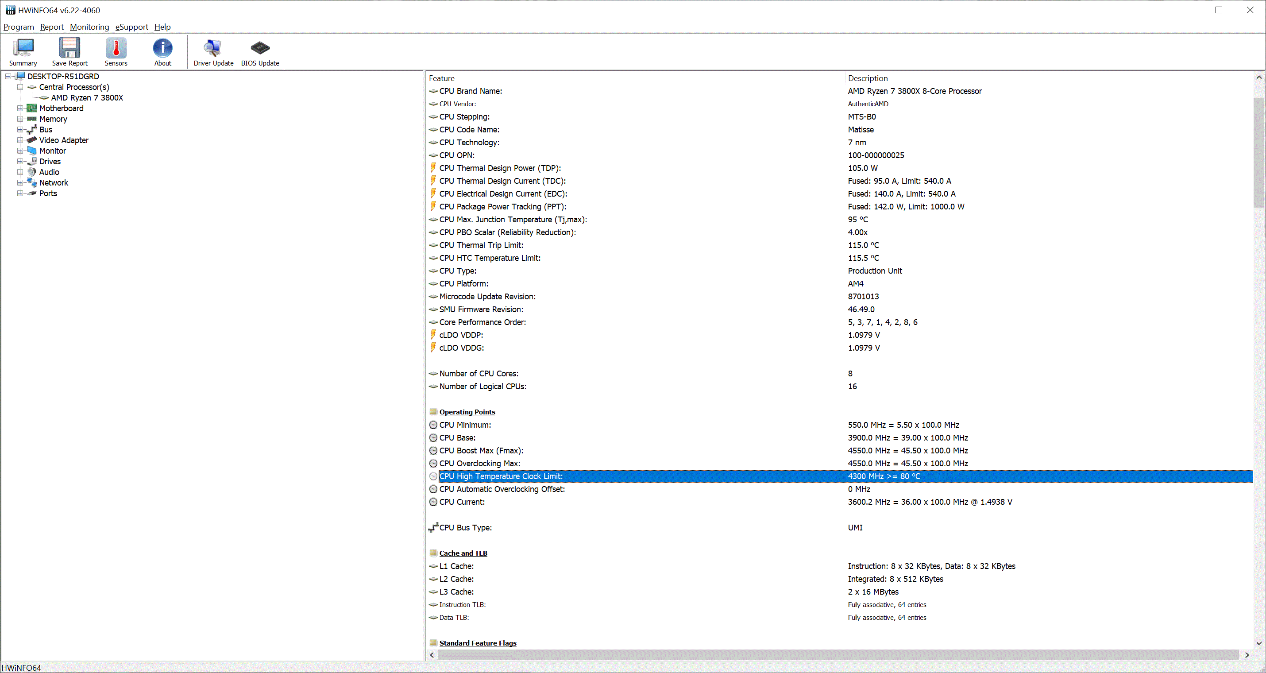Expand the Memory tree node
The width and height of the screenshot is (1266, 673).
pyautogui.click(x=20, y=119)
